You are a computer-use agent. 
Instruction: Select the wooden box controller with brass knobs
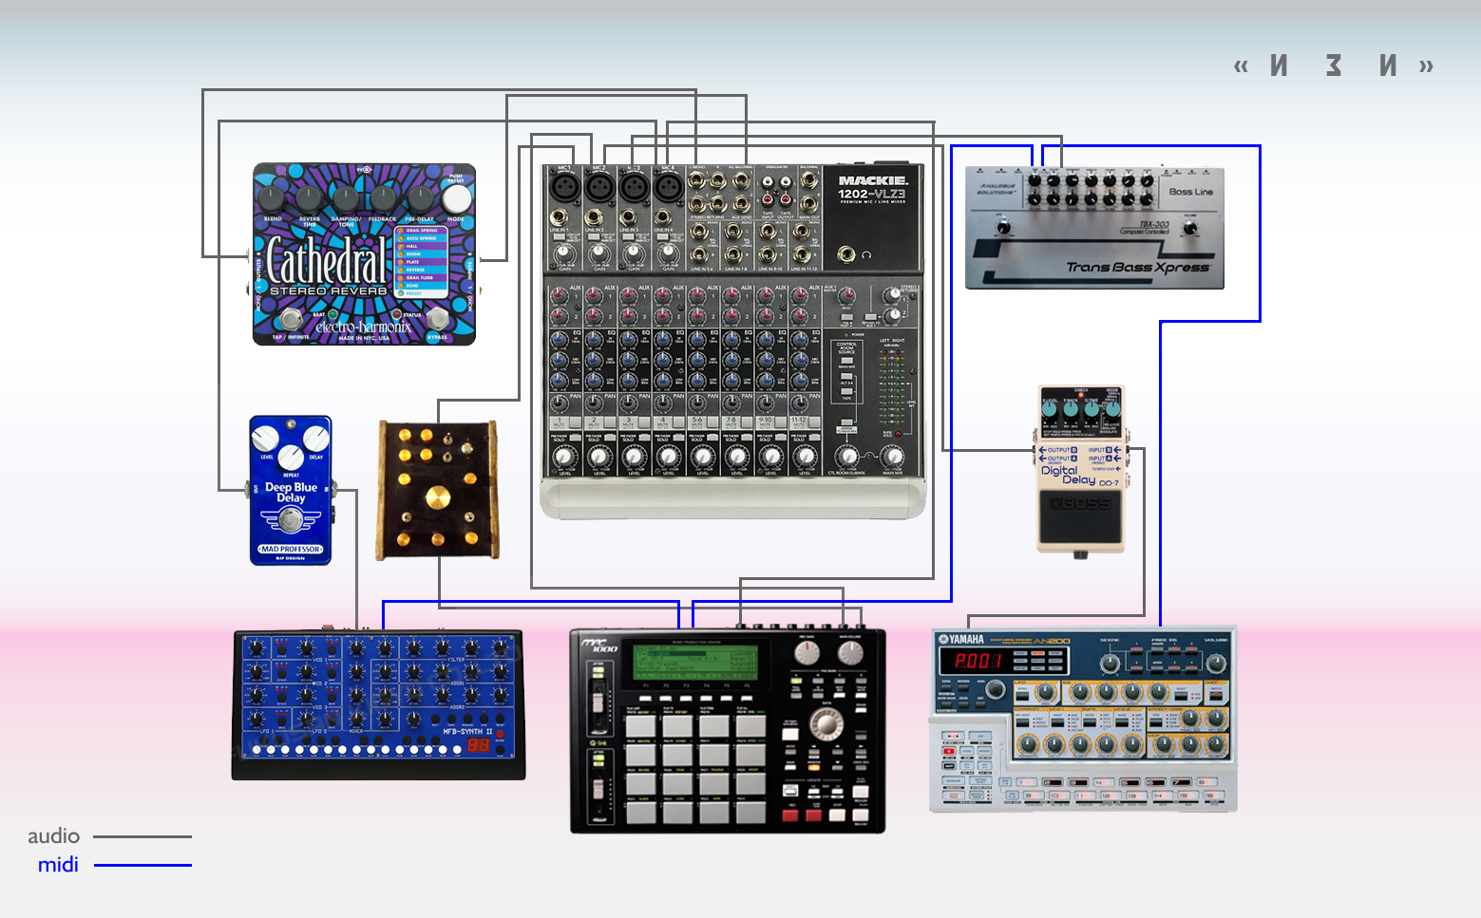click(x=437, y=490)
